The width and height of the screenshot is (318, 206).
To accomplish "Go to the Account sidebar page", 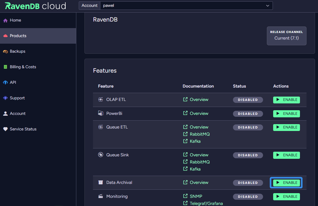I will click(17, 114).
